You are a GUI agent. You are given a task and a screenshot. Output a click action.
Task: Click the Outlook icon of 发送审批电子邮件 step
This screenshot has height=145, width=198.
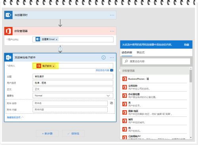[8, 57]
